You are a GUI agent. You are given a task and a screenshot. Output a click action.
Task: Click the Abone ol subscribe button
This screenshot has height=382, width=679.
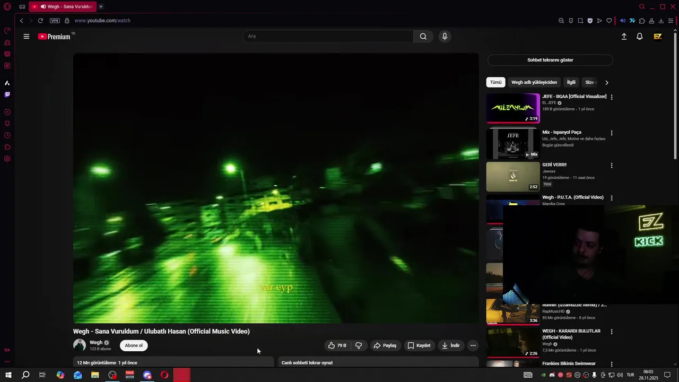[x=134, y=345]
